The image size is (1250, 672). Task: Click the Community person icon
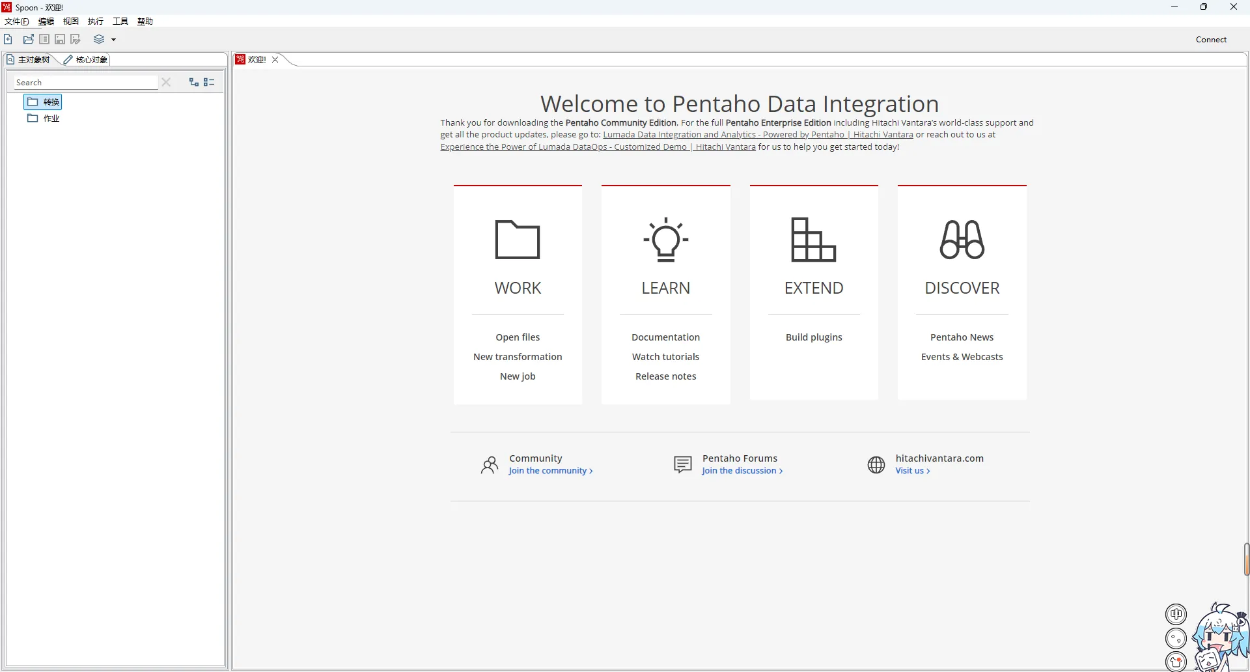pos(490,465)
